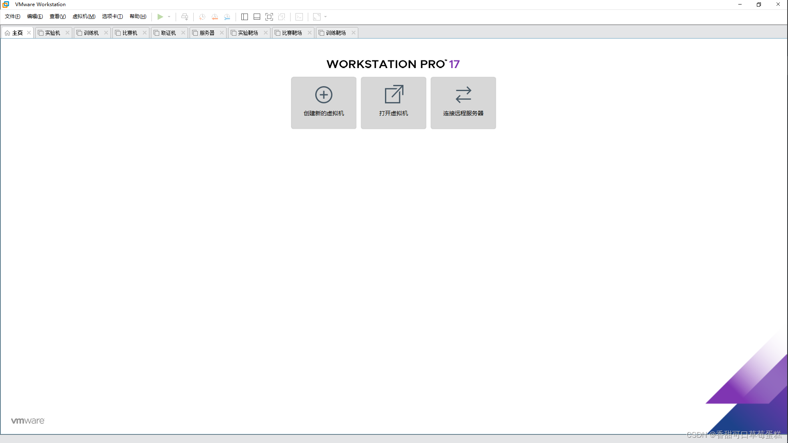The height and width of the screenshot is (443, 788).
Task: Close the 比赛机 tab
Action: click(x=144, y=33)
